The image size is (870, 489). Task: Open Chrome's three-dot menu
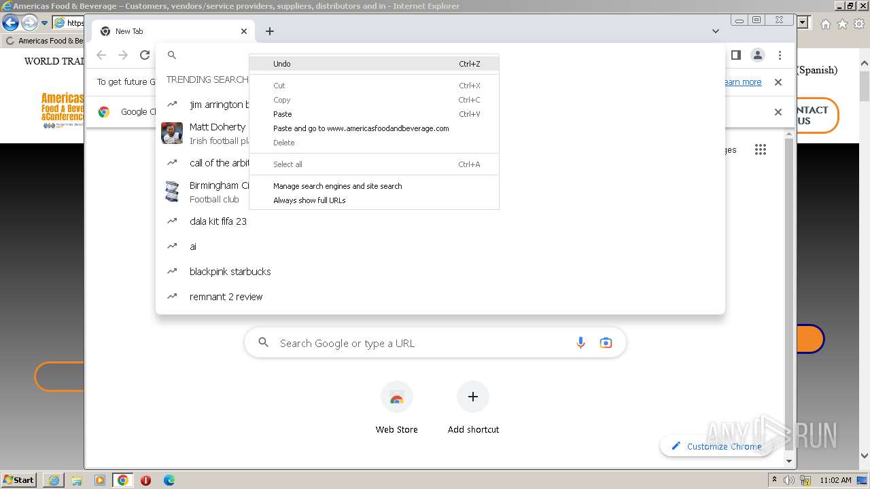(780, 55)
